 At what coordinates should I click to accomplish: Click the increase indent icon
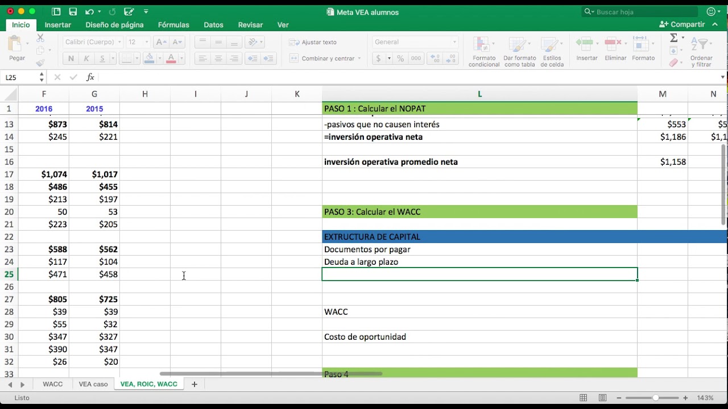pyautogui.click(x=268, y=59)
